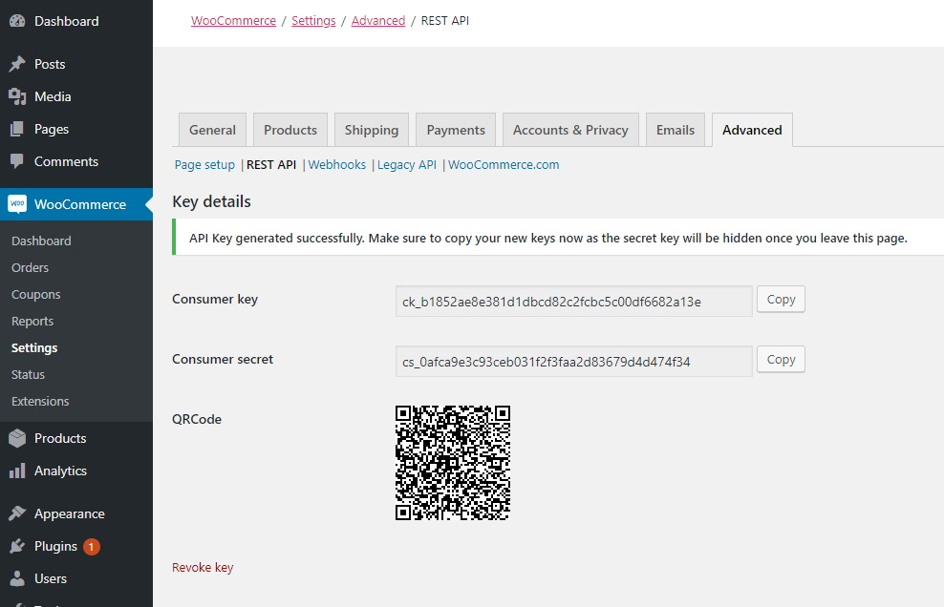Open WooCommerce Extensions submenu
944x607 pixels.
(40, 401)
